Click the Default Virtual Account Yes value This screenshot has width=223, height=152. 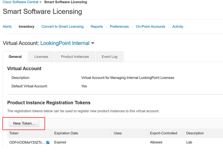(84, 86)
